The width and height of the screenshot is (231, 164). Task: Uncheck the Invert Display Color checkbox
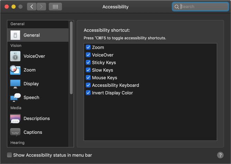(88, 93)
